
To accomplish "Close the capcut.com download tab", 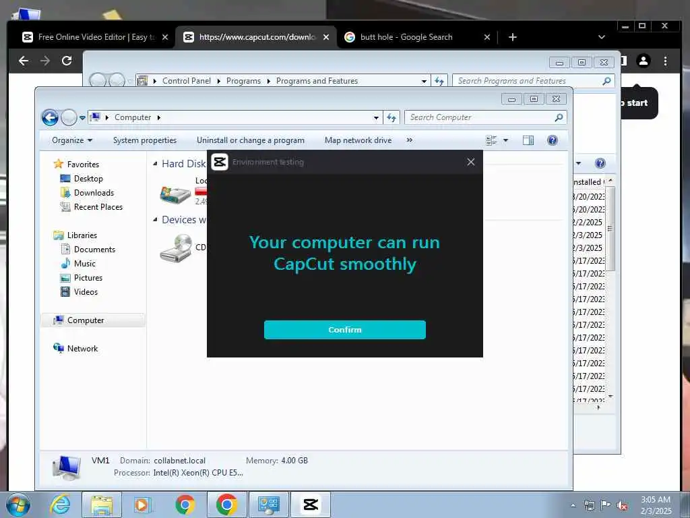I will pos(326,37).
